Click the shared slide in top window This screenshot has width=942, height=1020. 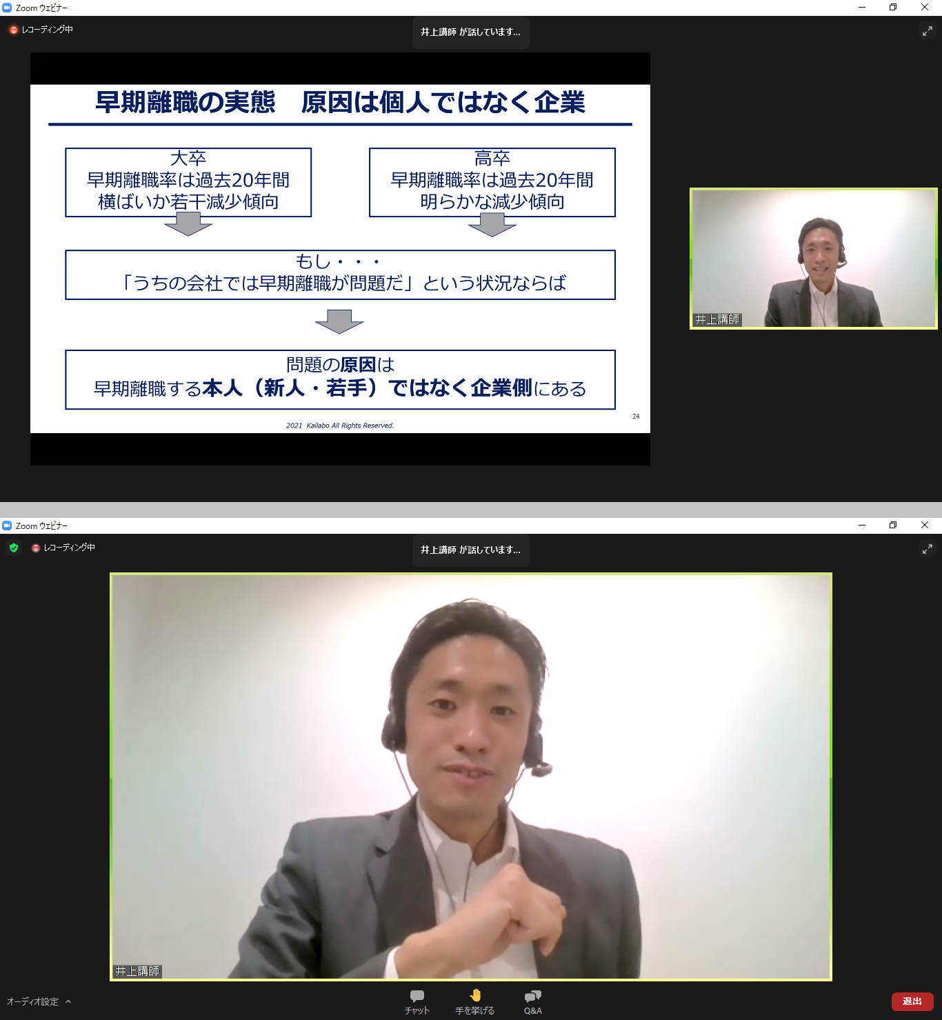coord(340,259)
